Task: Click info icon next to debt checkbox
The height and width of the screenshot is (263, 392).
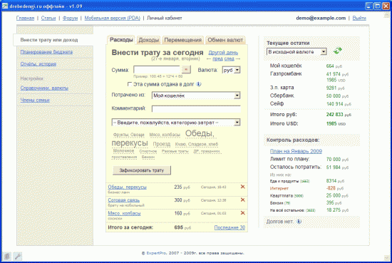Action: coord(199,84)
